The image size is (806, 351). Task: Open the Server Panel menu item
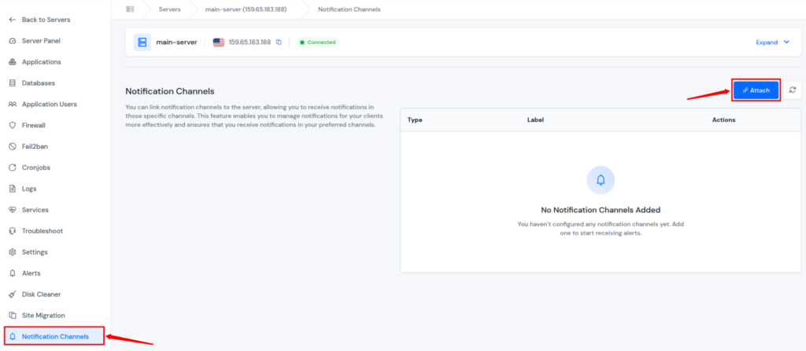[x=41, y=40]
